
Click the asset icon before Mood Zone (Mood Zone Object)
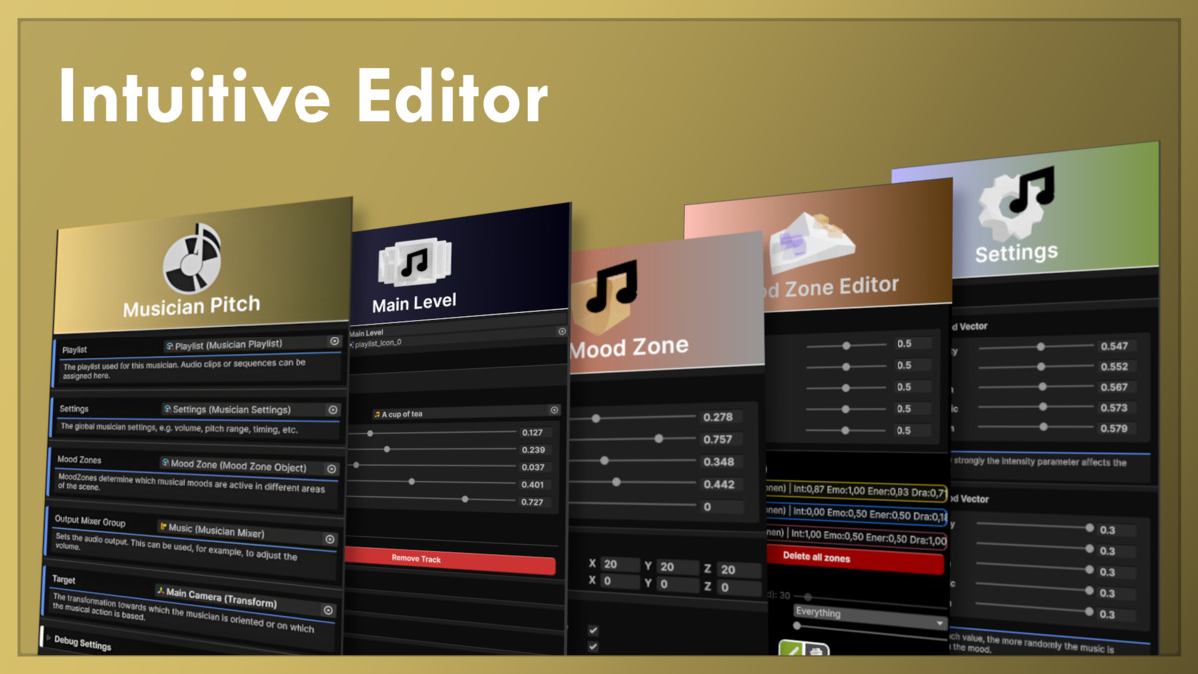[165, 463]
